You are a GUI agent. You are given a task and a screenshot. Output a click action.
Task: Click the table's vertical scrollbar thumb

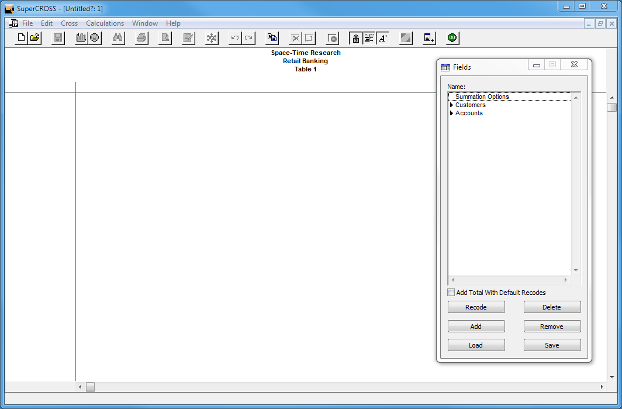pos(611,107)
